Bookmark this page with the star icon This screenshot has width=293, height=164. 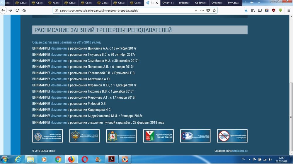pos(214,10)
